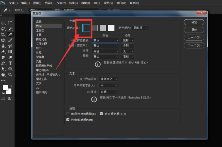The image size is (222, 147).
Task: Open the 编辑(E) menu
Action: click(x=25, y=3)
